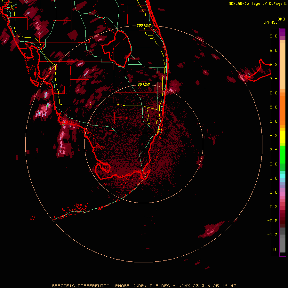Click the [PHAS] units label above the color bar
Viewport: 288px width, 288px height.
pos(270,22)
